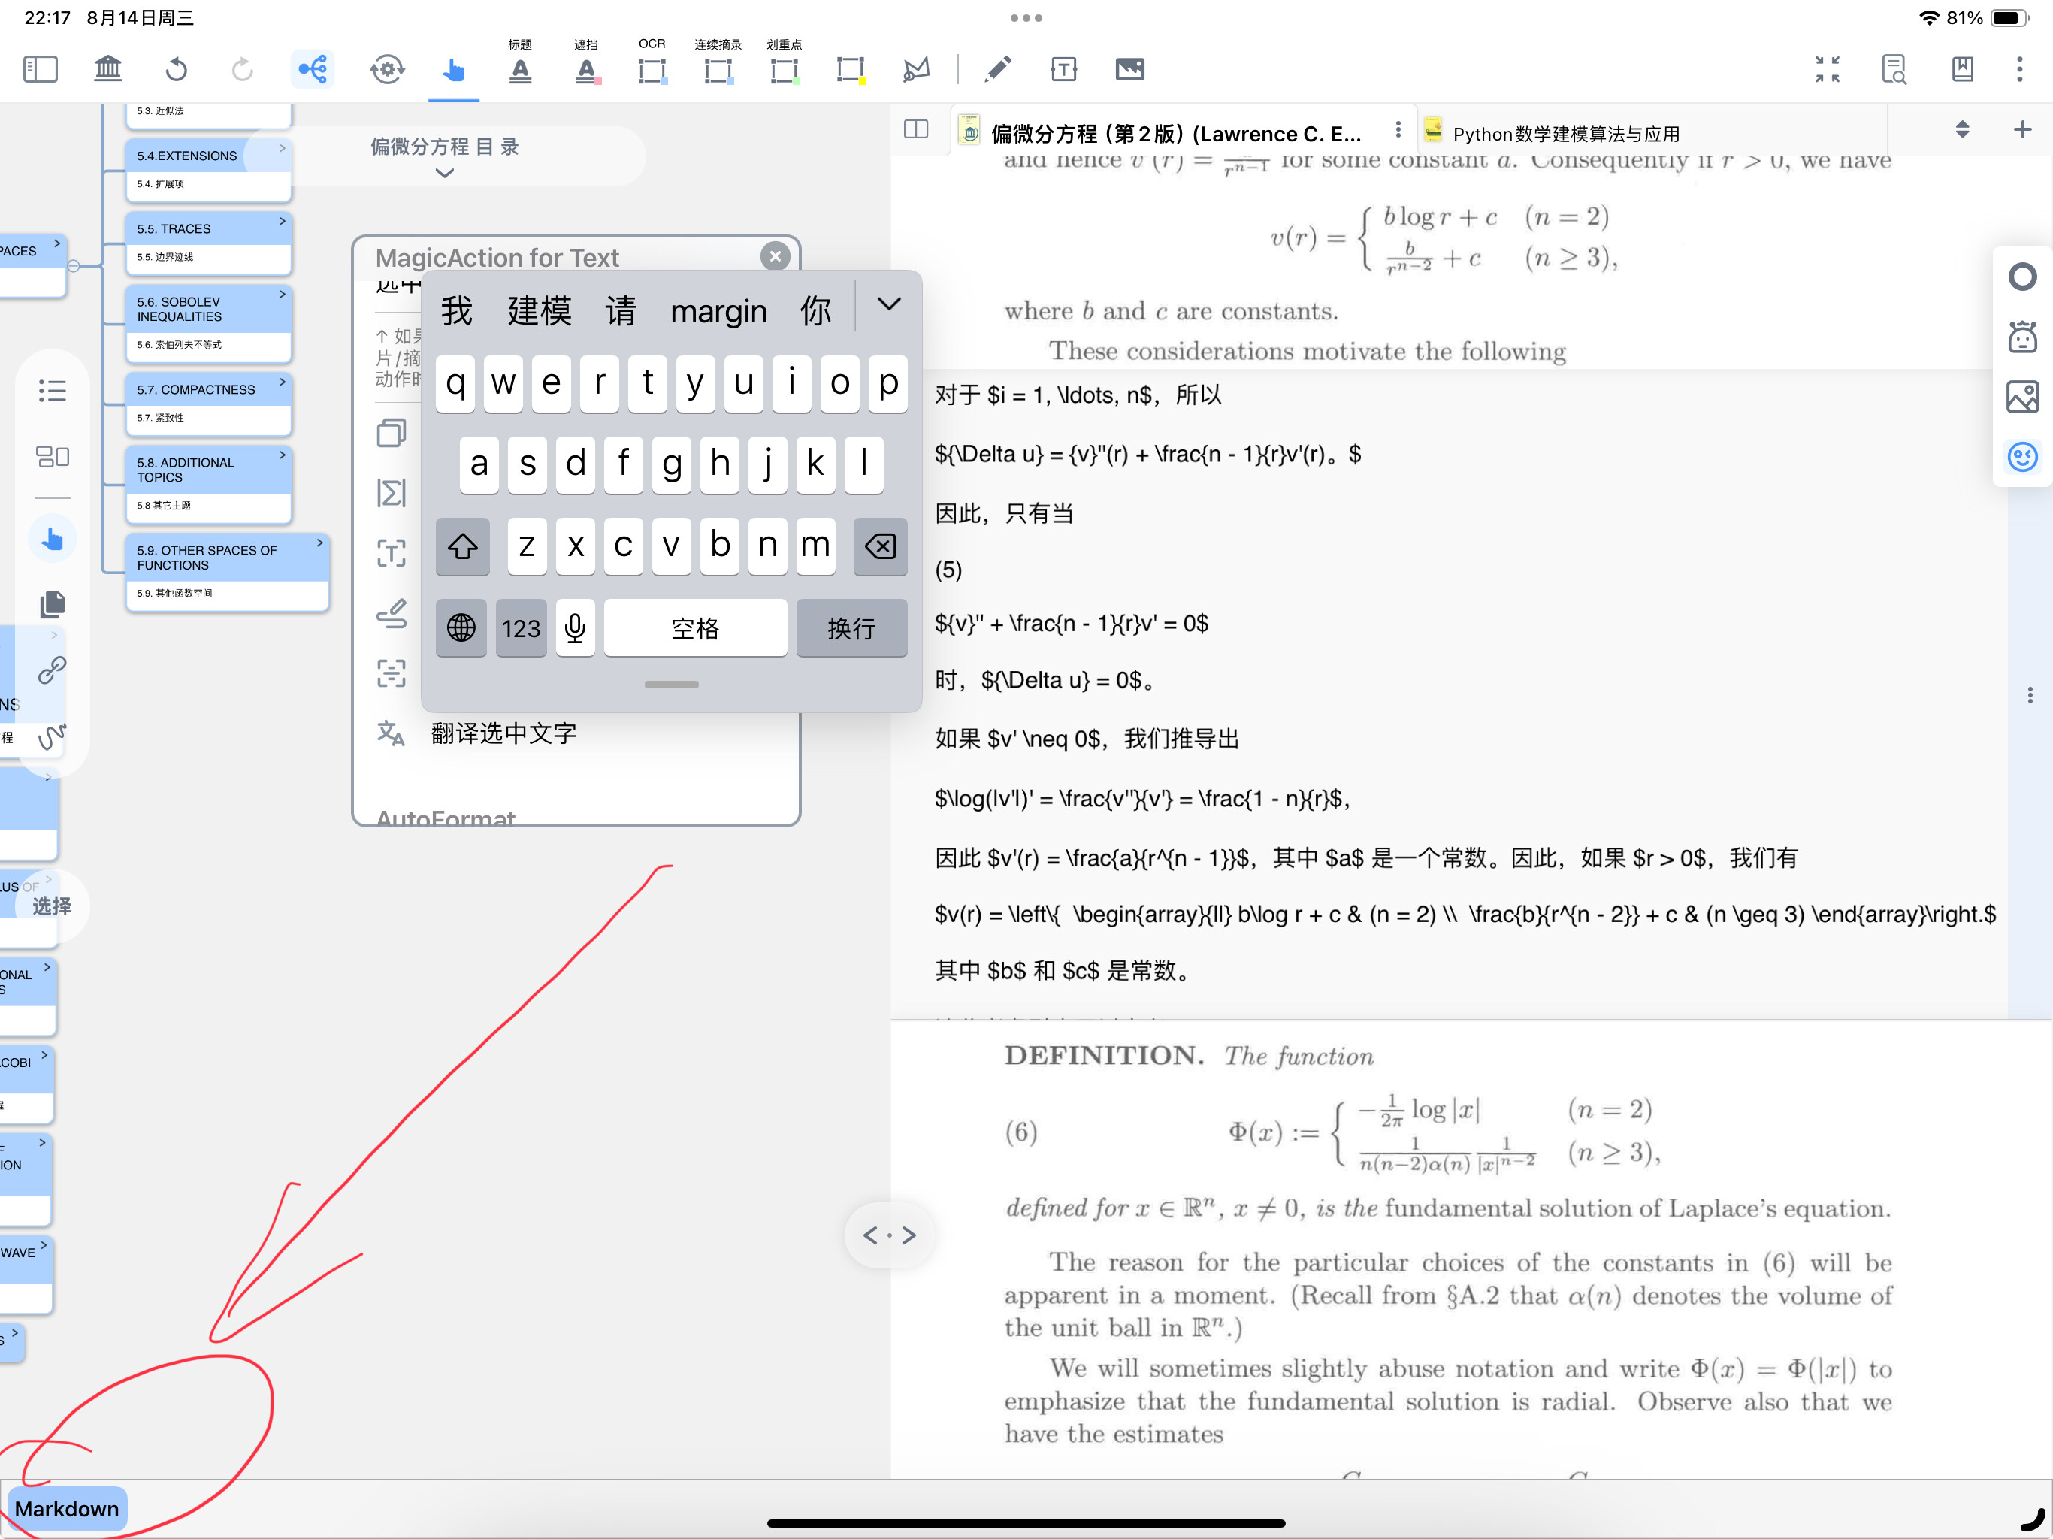Click the copy cards icon in left floating bar
This screenshot has width=2053, height=1539.
pyautogui.click(x=53, y=605)
